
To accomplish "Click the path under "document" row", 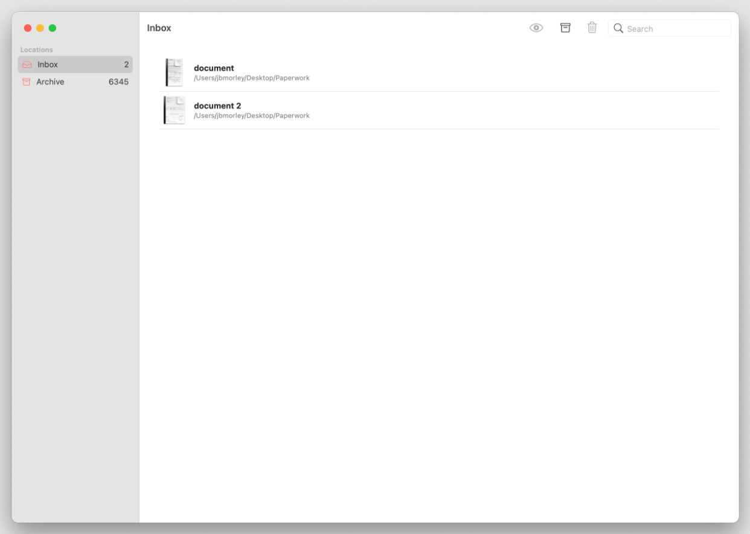I will [252, 78].
